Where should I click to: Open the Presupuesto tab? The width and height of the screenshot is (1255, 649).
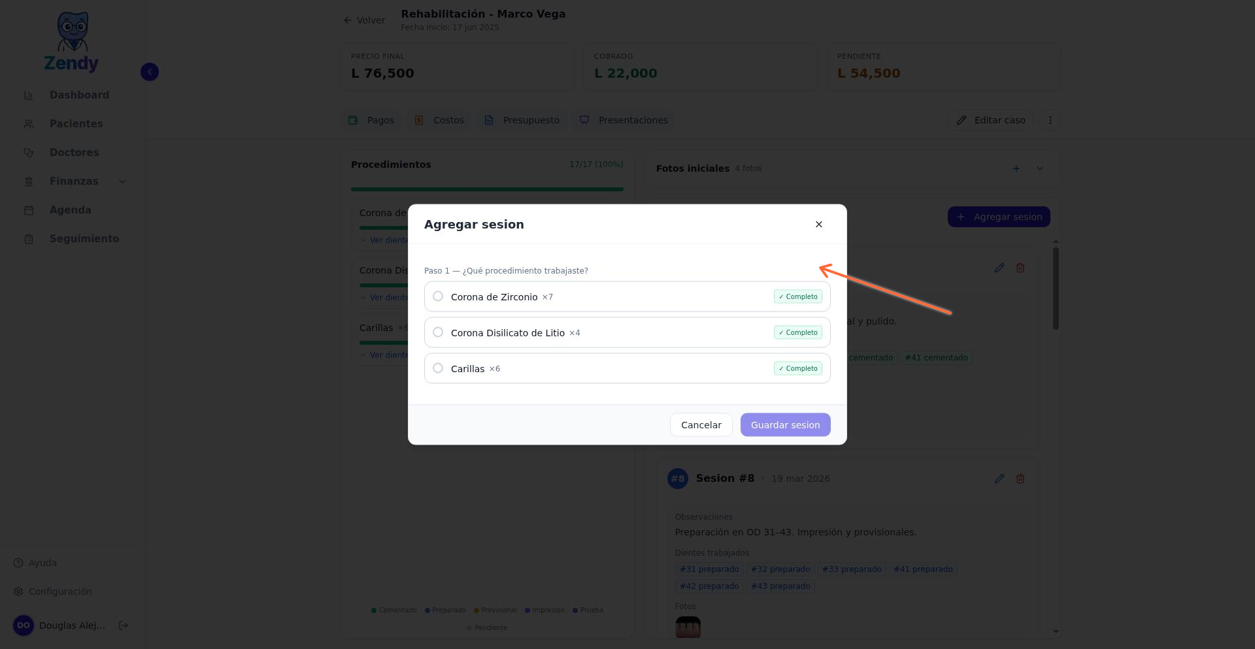522,120
